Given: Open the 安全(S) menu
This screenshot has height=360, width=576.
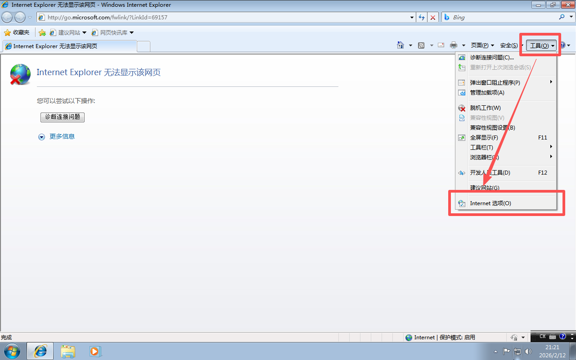Looking at the screenshot, I should coord(512,45).
